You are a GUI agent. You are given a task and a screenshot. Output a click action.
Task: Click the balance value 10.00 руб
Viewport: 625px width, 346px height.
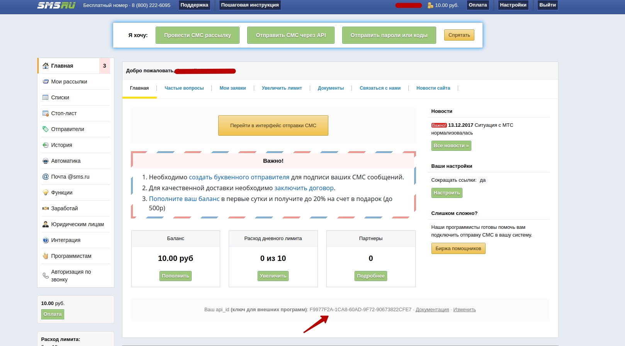[176, 258]
